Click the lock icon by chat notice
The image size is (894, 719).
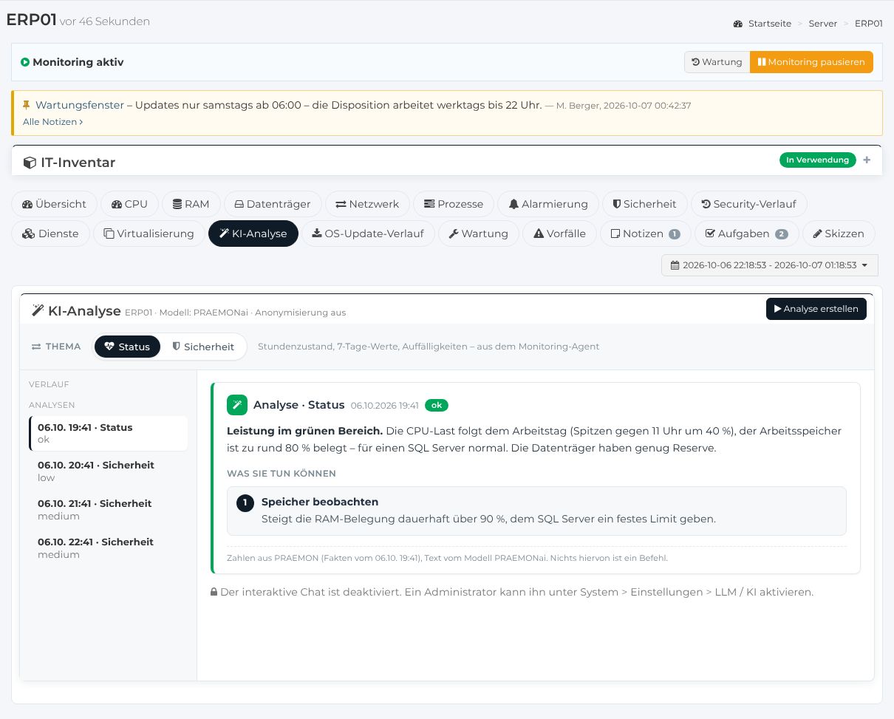tap(214, 593)
